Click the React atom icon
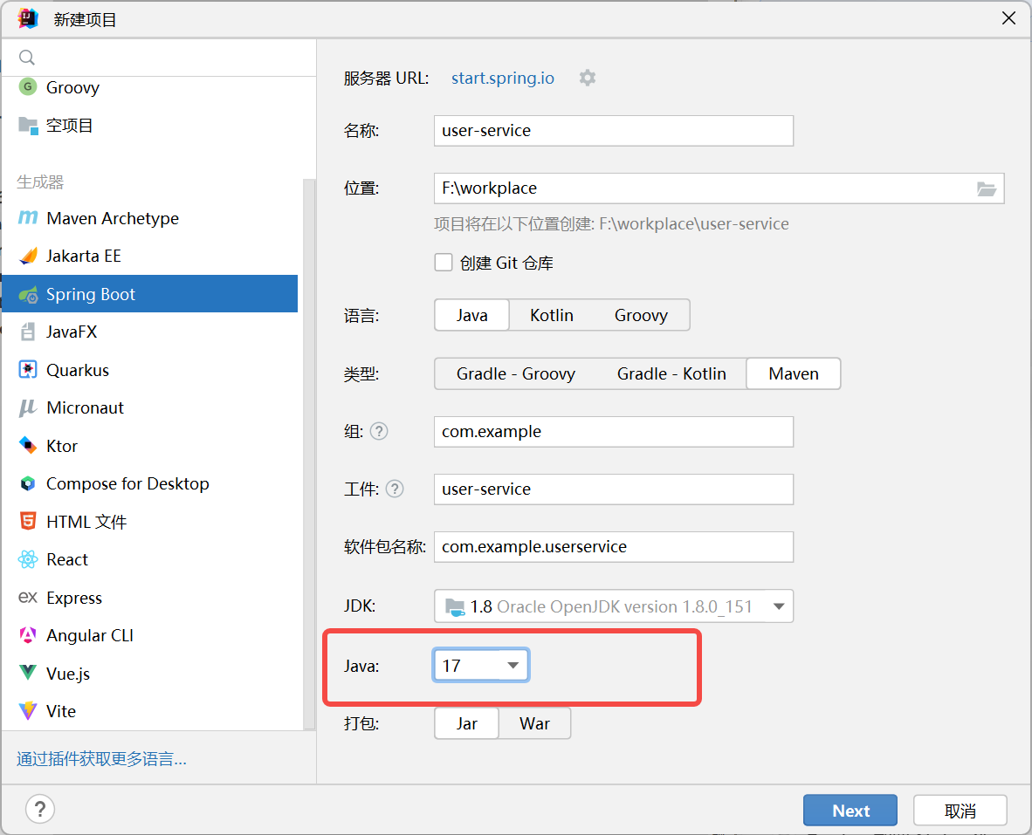The height and width of the screenshot is (835, 1032). point(28,559)
